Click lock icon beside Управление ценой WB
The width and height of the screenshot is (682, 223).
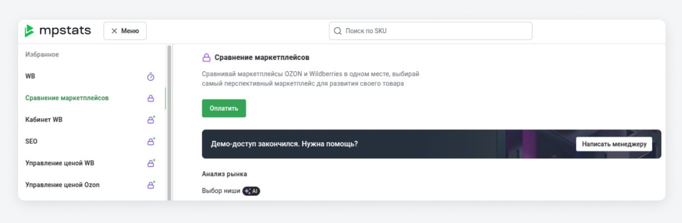(x=151, y=163)
